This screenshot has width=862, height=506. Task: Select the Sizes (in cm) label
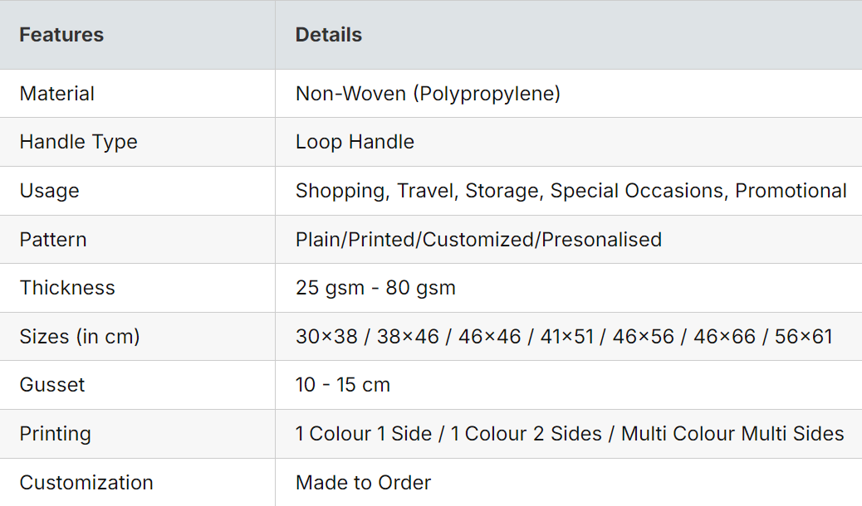(x=80, y=337)
